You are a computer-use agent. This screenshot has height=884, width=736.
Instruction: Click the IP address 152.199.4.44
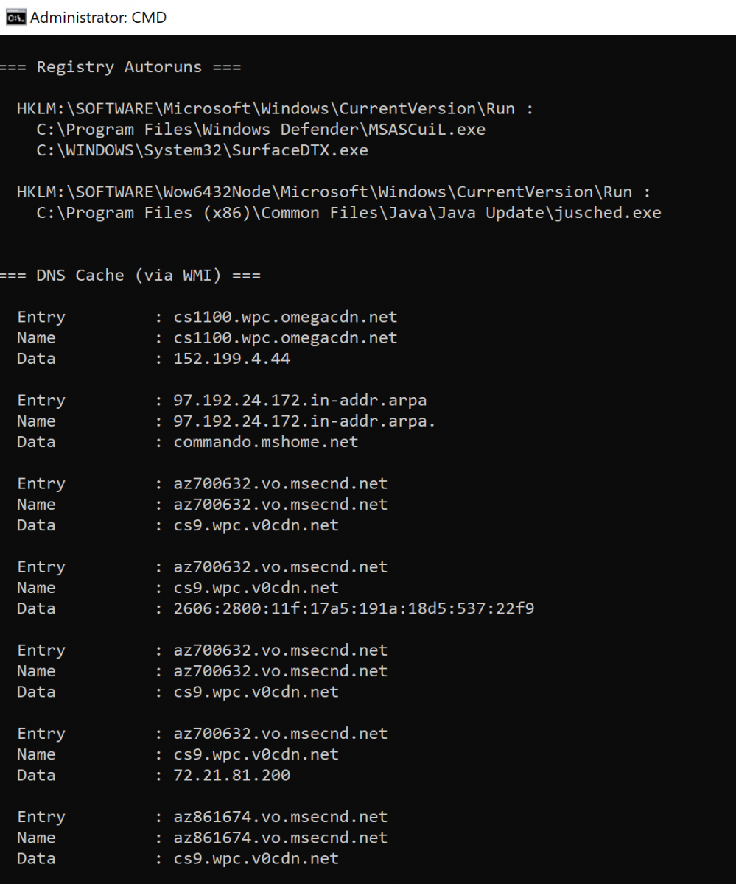[x=231, y=359]
